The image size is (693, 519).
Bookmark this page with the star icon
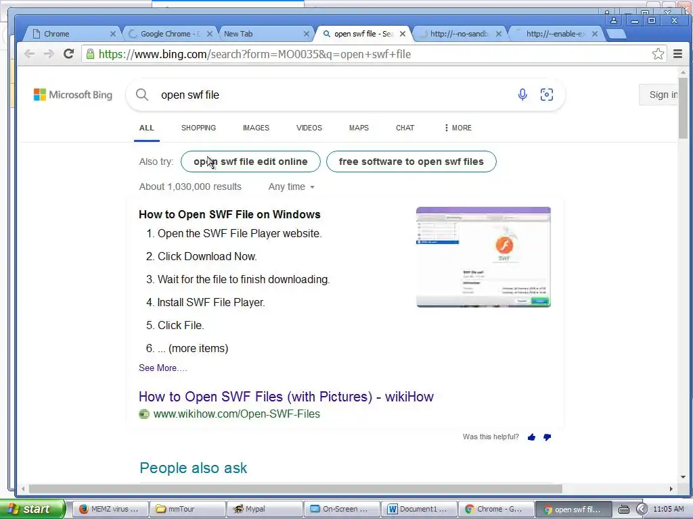[658, 54]
